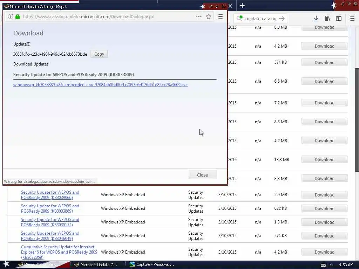Click the green secure padlock icon
Image resolution: width=359 pixels, height=269 pixels.
tap(18, 16)
